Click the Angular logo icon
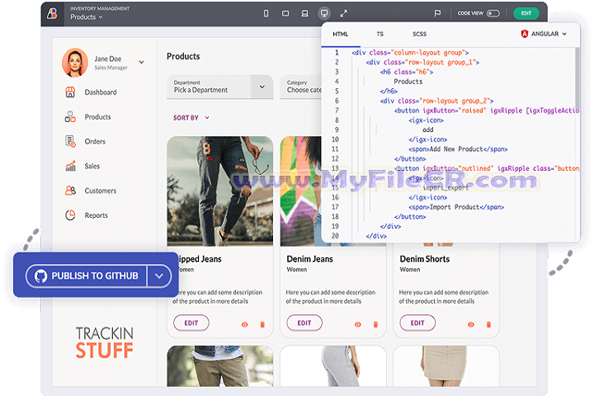Screen dimensions: 594x396 [x=525, y=34]
